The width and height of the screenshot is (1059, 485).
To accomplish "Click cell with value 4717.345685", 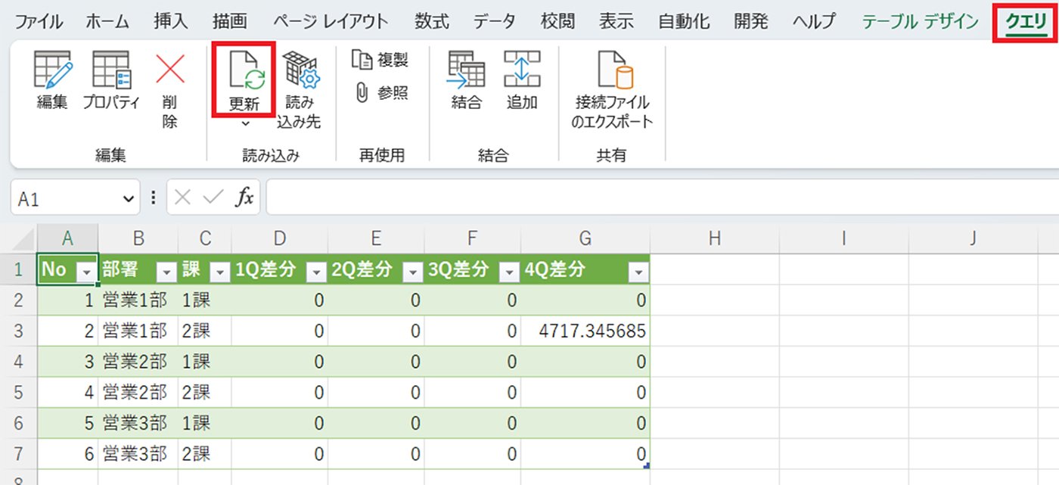I will 585,331.
